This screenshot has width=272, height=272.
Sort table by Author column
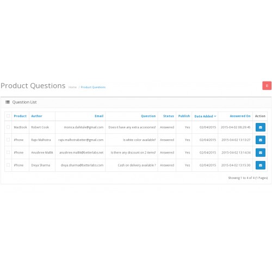pos(36,116)
